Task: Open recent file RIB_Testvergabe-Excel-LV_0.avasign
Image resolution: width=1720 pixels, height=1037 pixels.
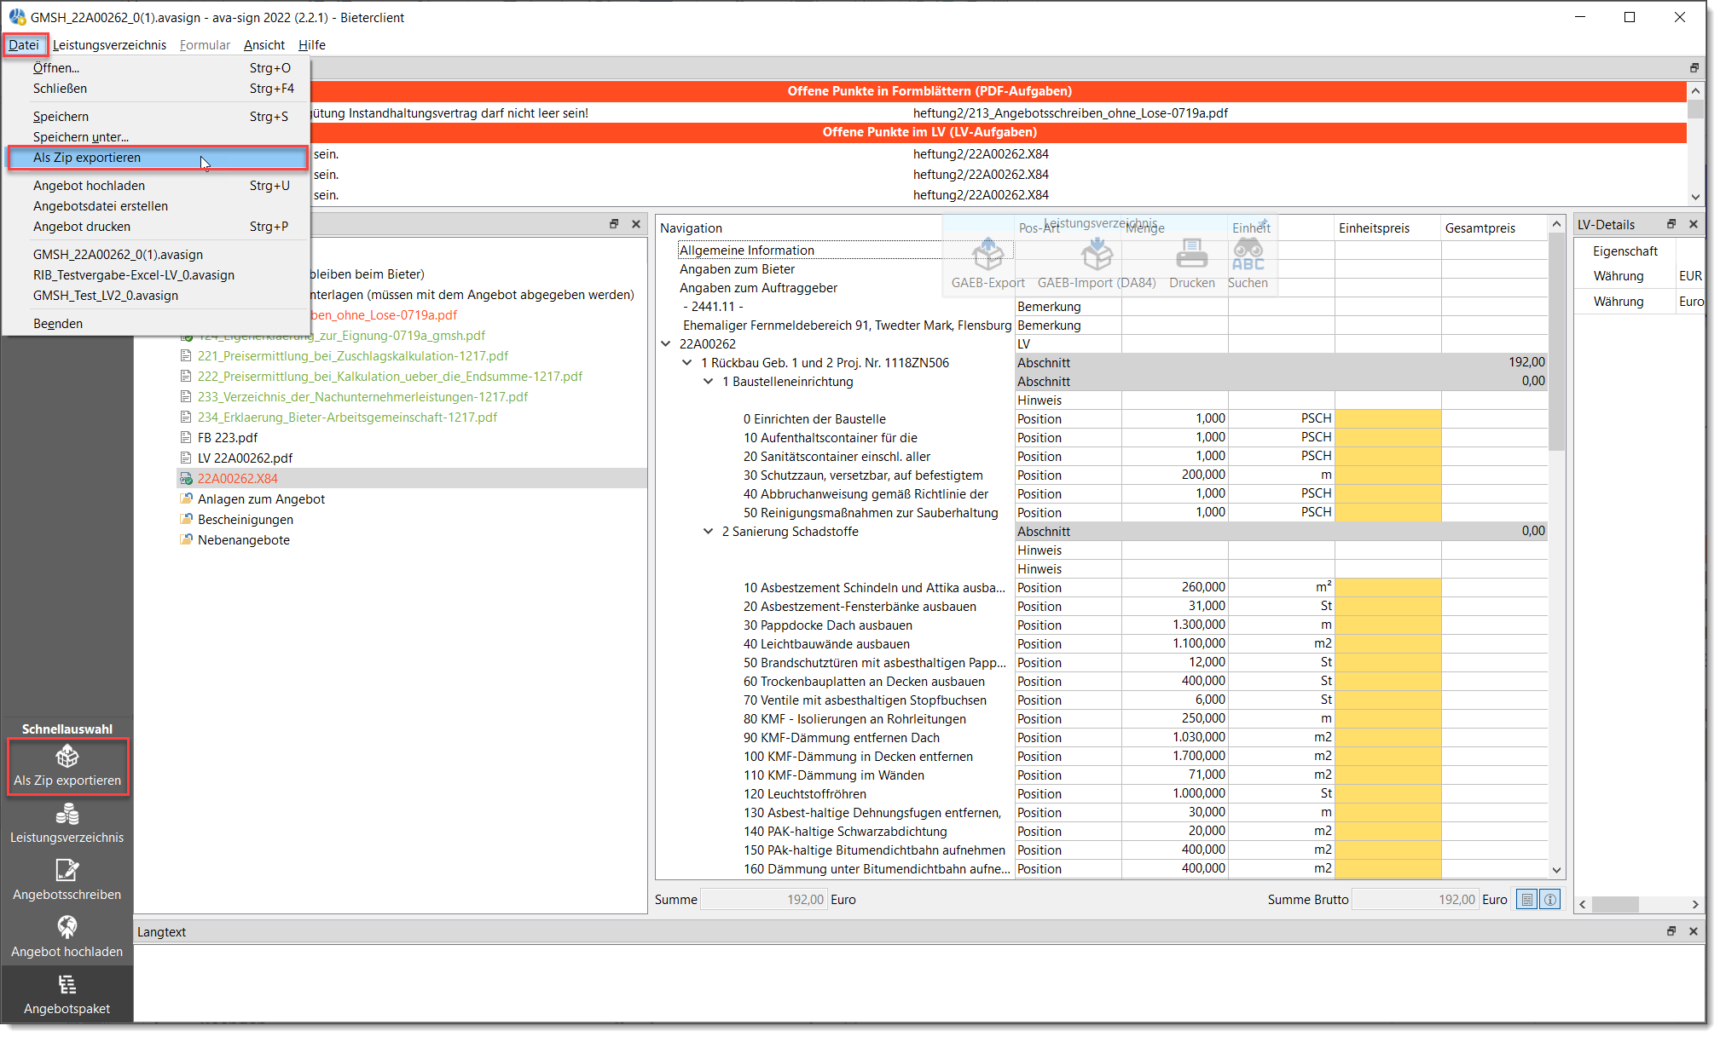Action: point(158,275)
